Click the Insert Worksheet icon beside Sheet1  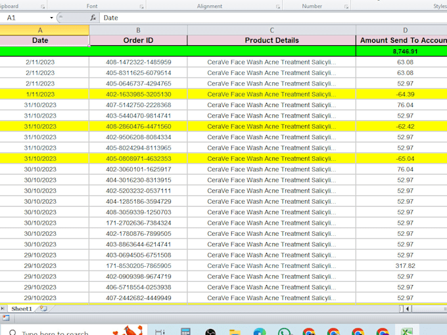pyautogui.click(x=43, y=309)
